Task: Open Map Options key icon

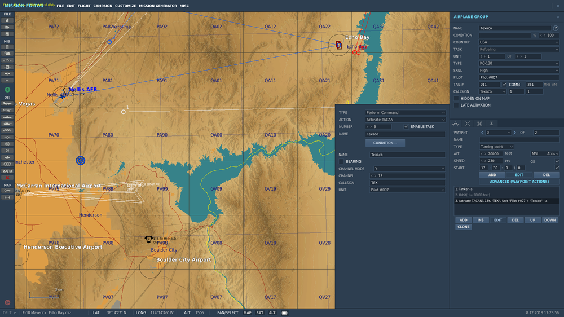Action: (x=7, y=191)
